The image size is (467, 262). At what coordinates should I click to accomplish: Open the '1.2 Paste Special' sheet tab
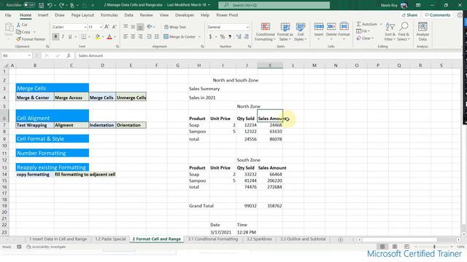[x=110, y=239]
